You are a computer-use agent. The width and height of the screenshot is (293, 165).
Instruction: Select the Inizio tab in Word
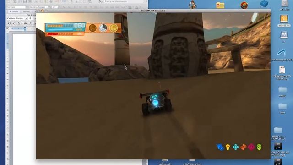14,11
